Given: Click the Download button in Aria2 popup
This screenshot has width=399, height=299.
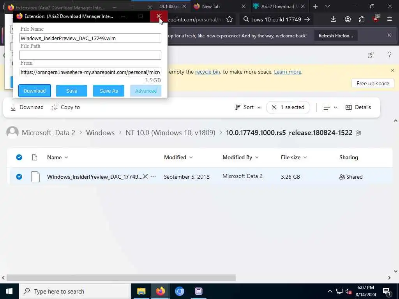Looking at the screenshot, I should point(35,91).
